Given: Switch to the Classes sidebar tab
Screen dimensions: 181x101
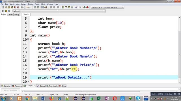Looking at the screenshot, I should click(10, 15).
